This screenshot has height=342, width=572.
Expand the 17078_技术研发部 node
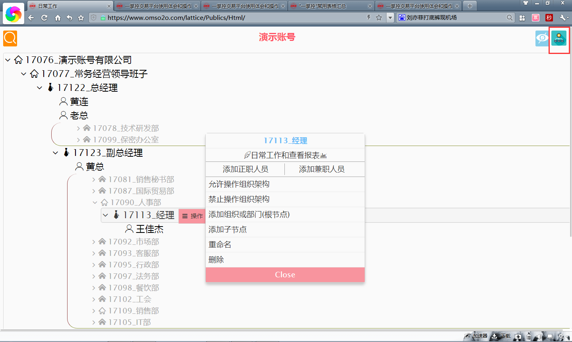pos(78,128)
